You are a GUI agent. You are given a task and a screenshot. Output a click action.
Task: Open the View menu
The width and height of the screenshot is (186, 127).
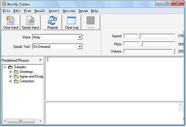pyautogui.click(x=28, y=11)
